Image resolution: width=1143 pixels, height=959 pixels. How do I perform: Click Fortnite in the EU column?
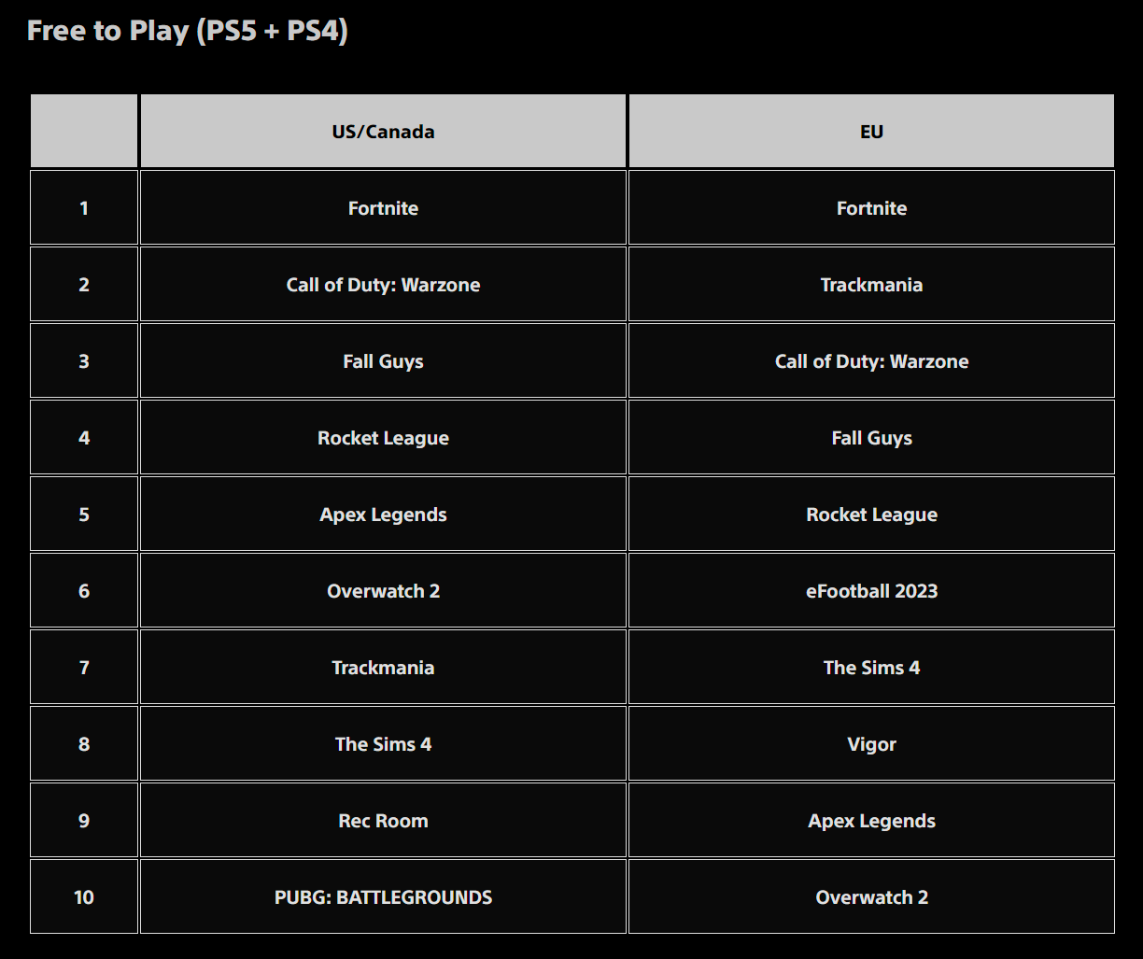click(871, 207)
